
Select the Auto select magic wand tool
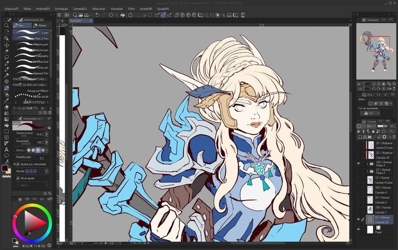[x=7, y=51]
